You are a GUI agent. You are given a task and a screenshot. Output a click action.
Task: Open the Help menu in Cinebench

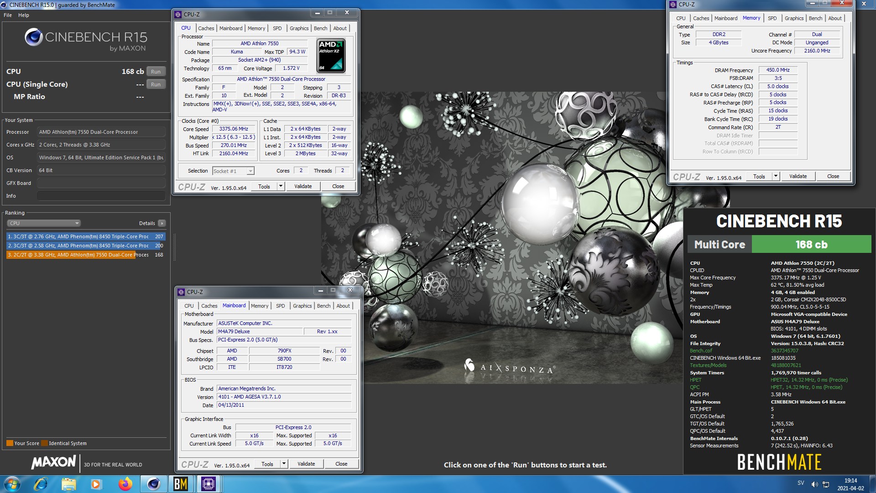24,15
